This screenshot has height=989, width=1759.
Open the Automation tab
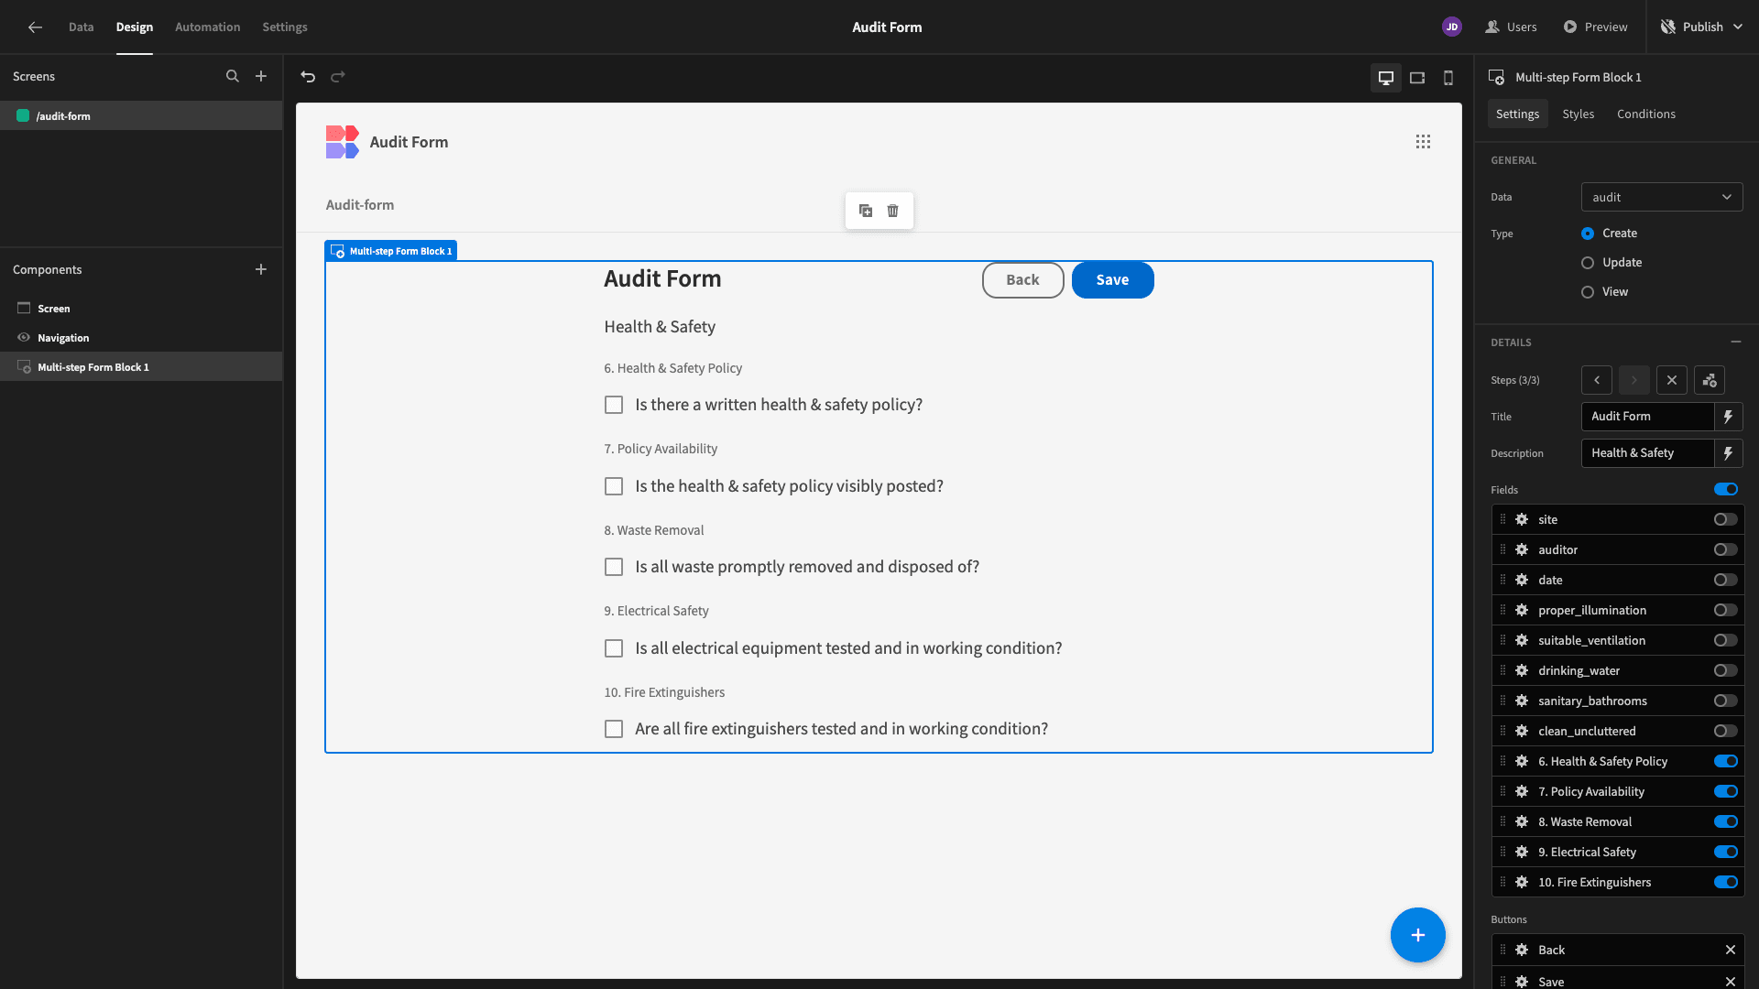point(208,27)
